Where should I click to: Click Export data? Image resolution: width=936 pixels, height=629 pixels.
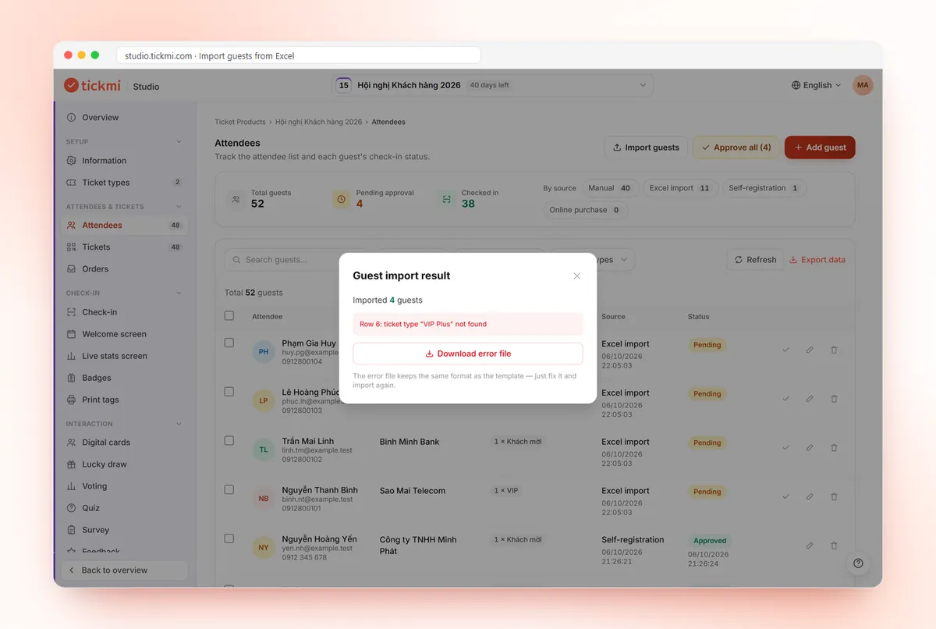click(x=817, y=260)
